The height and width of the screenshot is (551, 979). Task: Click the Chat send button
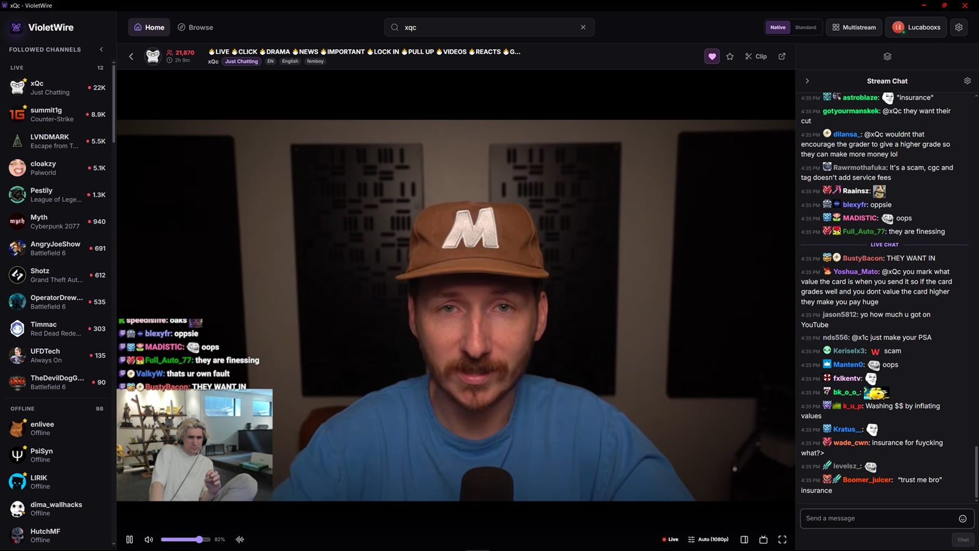coord(963,539)
